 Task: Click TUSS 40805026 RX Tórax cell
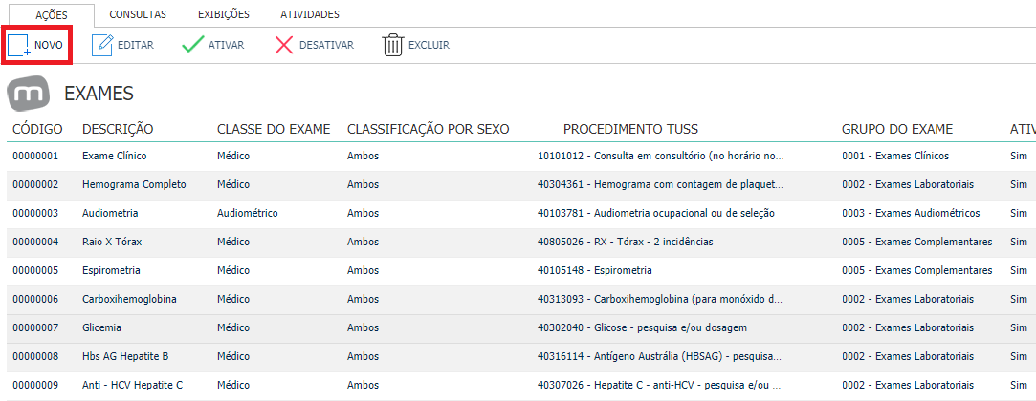(625, 243)
